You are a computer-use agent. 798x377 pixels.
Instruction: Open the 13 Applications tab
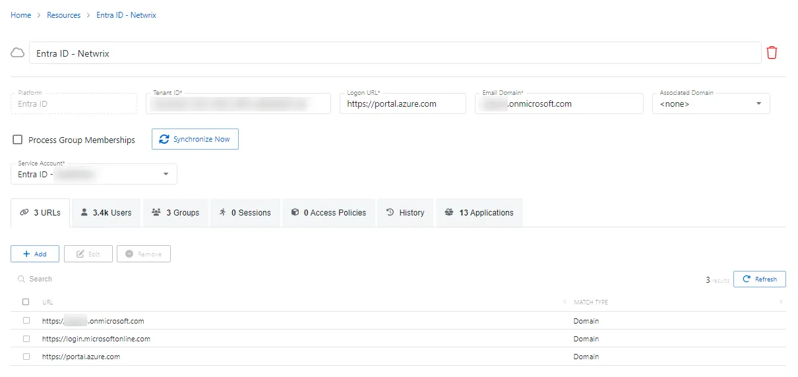(x=479, y=212)
